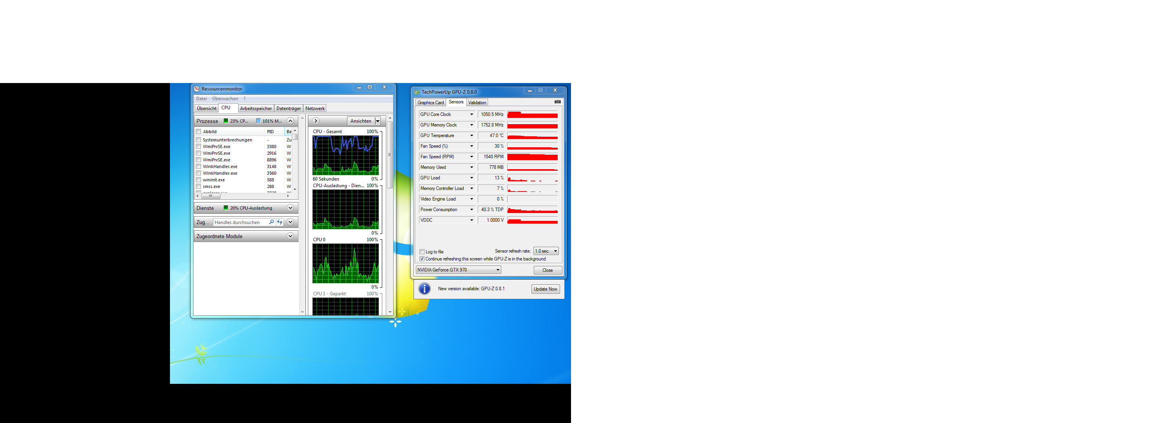Enable the Log to file checkbox
Screen dimensions: 1153x423
[x=422, y=251]
